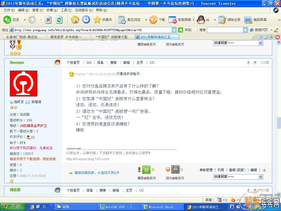Expand Back button history dropdown arrow
This screenshot has height=211, width=281.
(x=25, y=20)
